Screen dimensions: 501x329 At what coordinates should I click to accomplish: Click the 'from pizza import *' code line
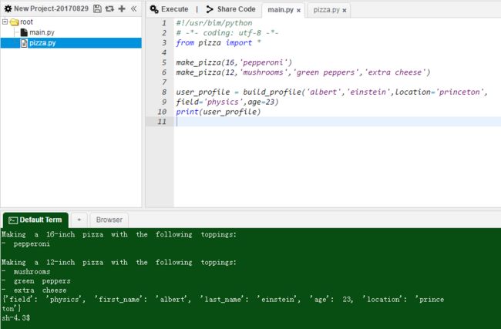click(x=218, y=43)
